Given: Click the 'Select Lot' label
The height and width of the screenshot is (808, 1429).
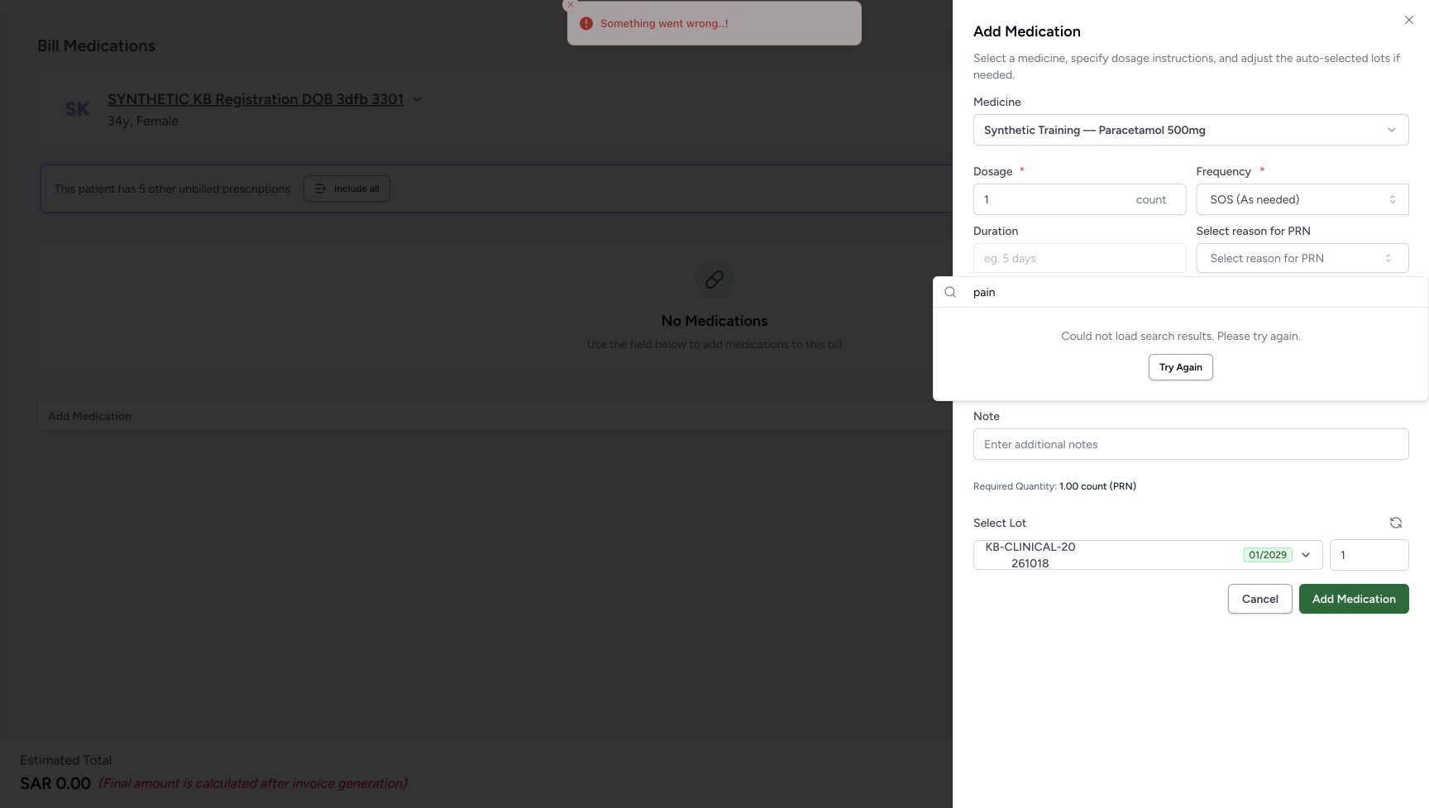Looking at the screenshot, I should click(999, 523).
